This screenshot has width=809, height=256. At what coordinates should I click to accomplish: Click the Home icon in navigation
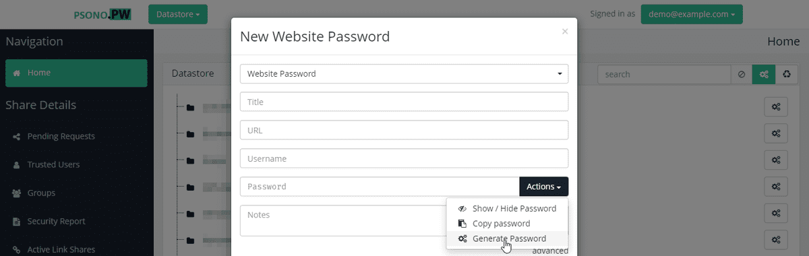17,73
